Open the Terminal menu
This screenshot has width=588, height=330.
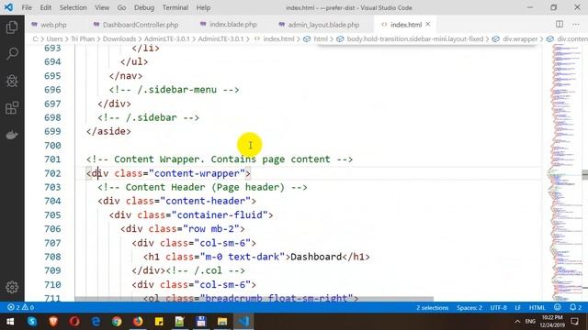pos(175,7)
